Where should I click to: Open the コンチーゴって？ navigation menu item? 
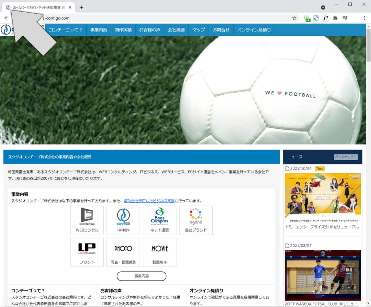pyautogui.click(x=65, y=30)
